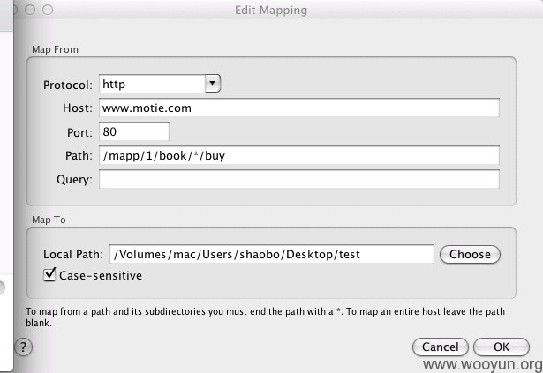The width and height of the screenshot is (543, 373).
Task: Activate the empty Query field
Action: point(299,179)
